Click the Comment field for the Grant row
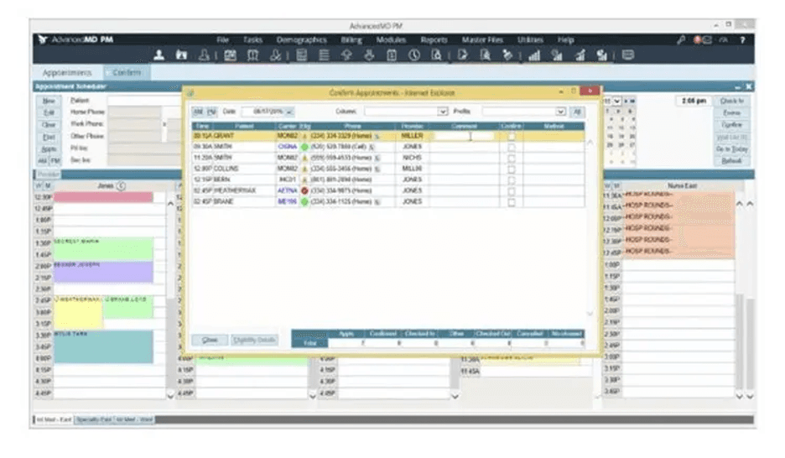This screenshot has width=785, height=458. coord(464,136)
